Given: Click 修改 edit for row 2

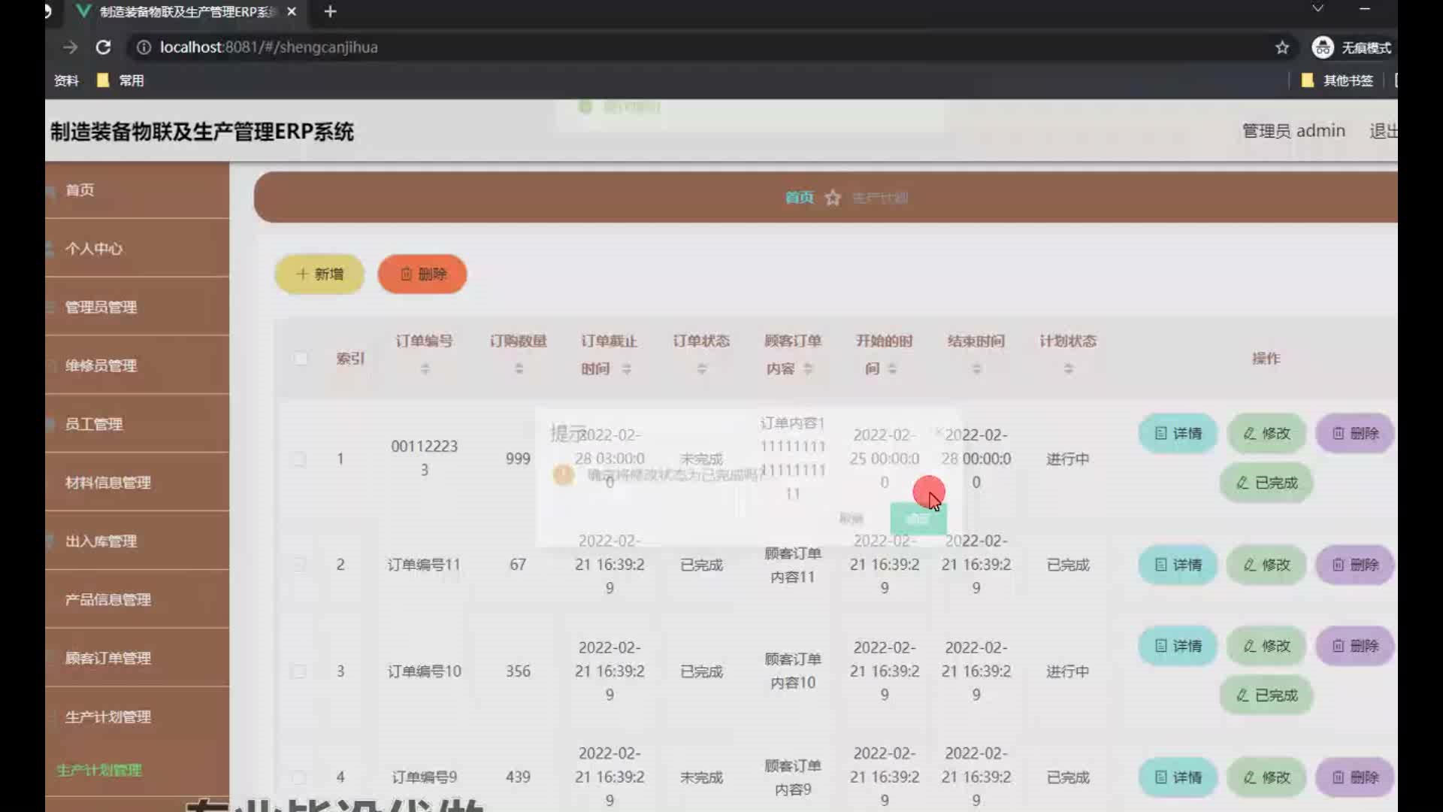Looking at the screenshot, I should (1266, 565).
